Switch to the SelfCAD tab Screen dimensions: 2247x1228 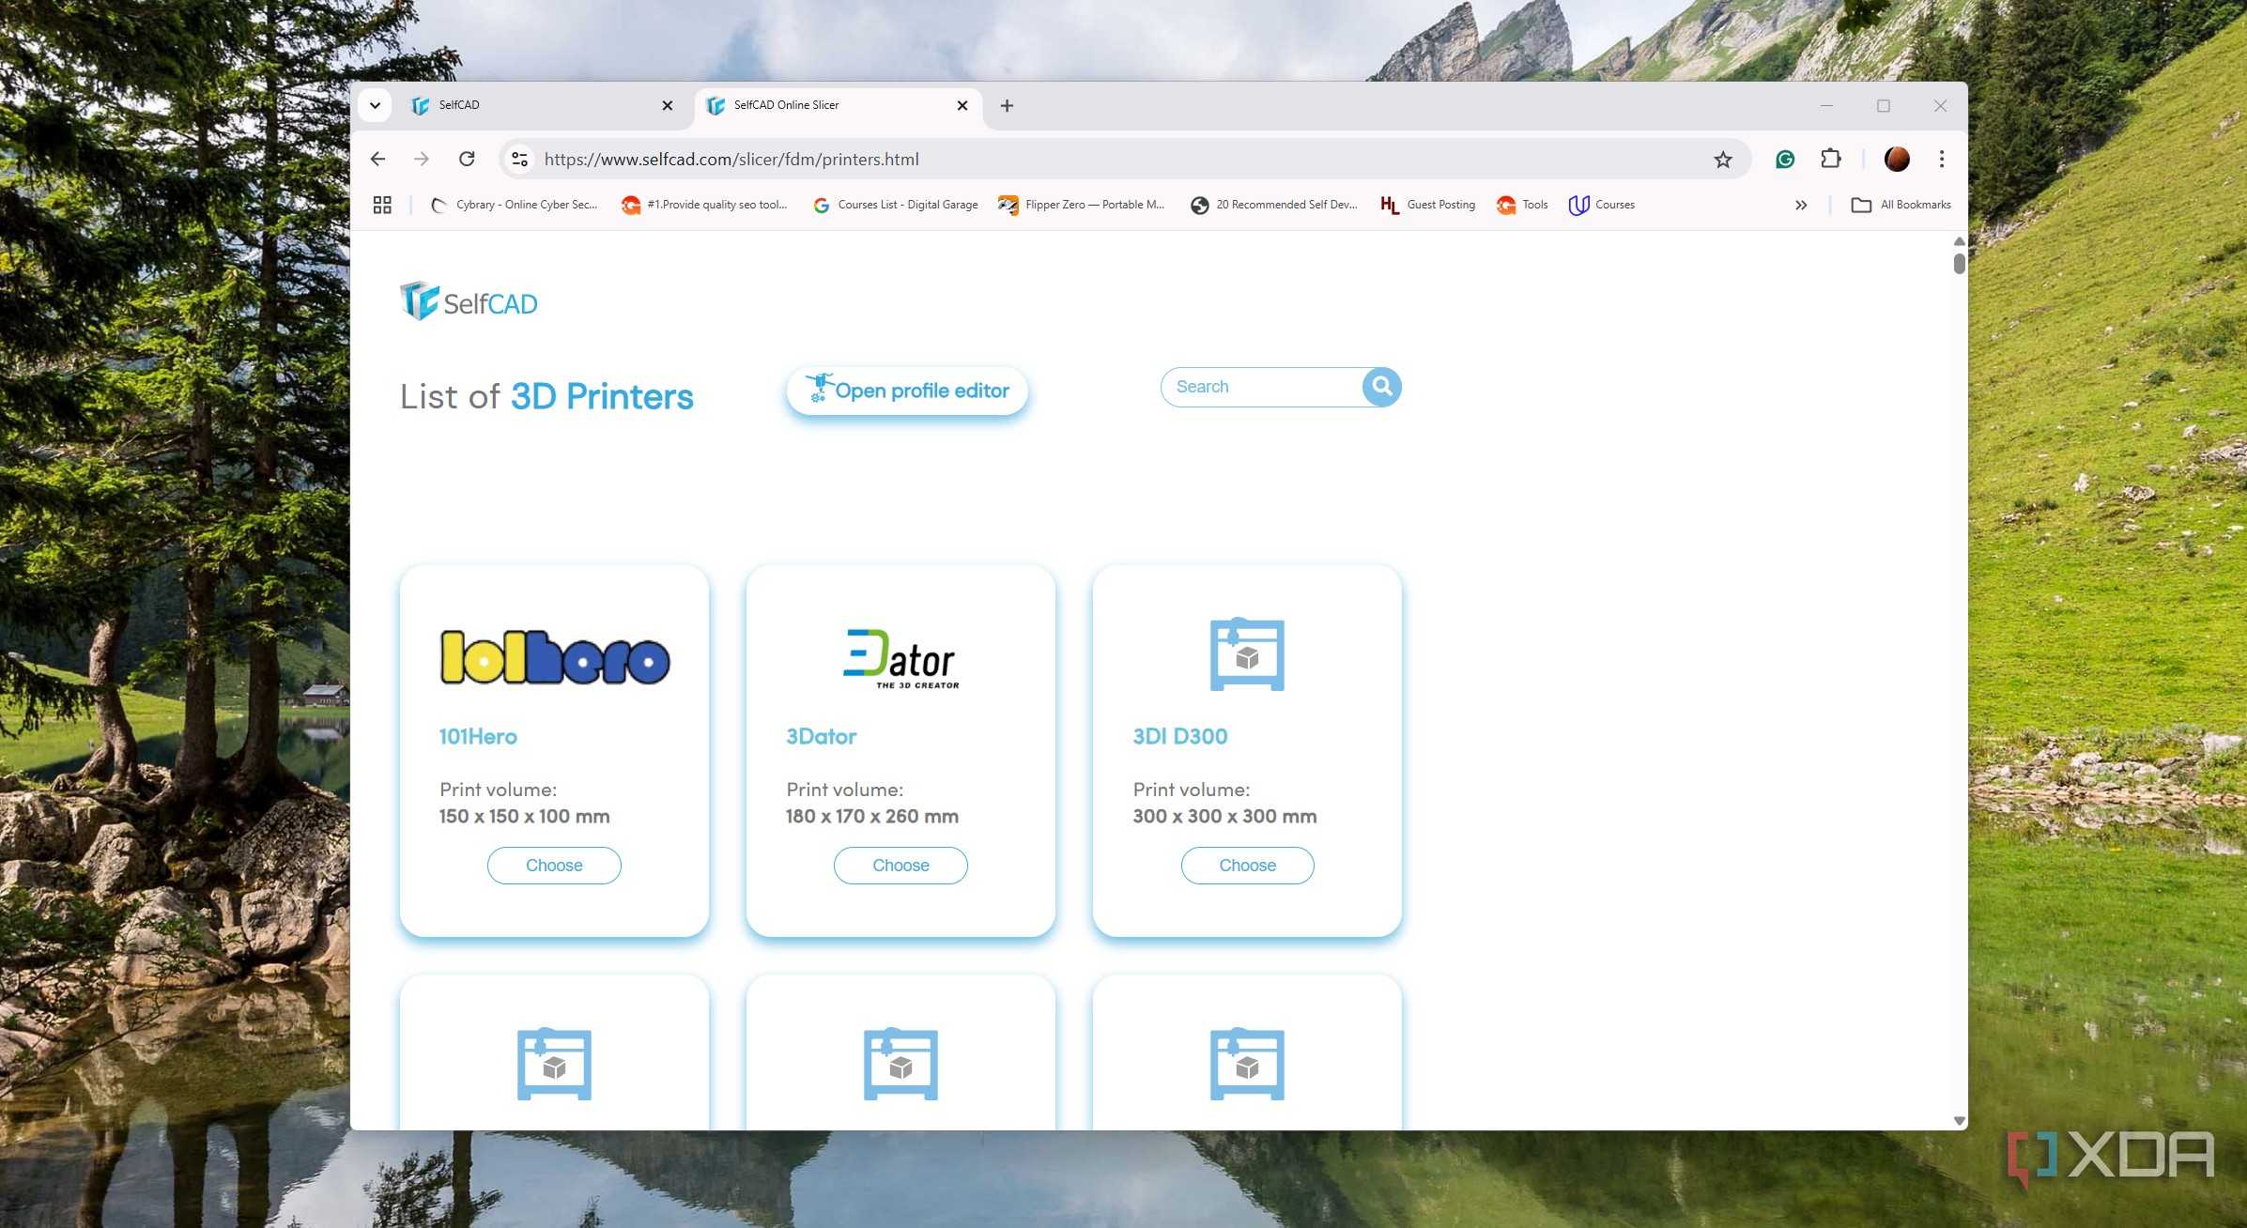(x=543, y=105)
